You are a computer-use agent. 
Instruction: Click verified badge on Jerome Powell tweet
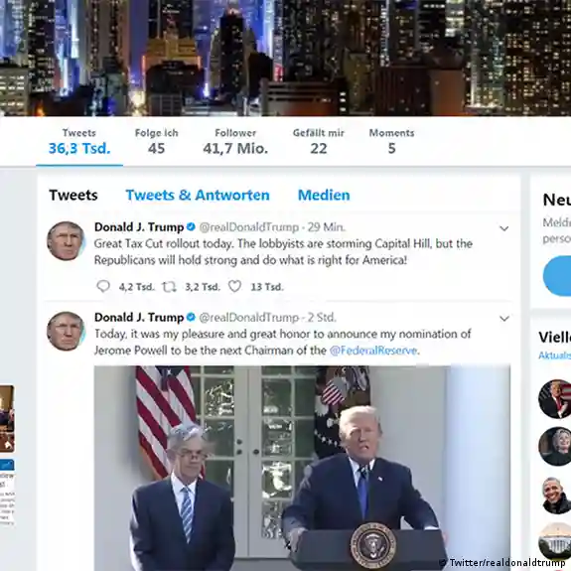pyautogui.click(x=191, y=317)
